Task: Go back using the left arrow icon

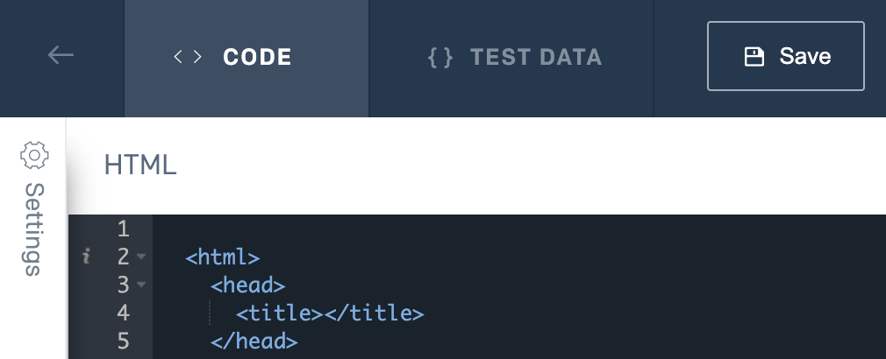Action: coord(61,56)
